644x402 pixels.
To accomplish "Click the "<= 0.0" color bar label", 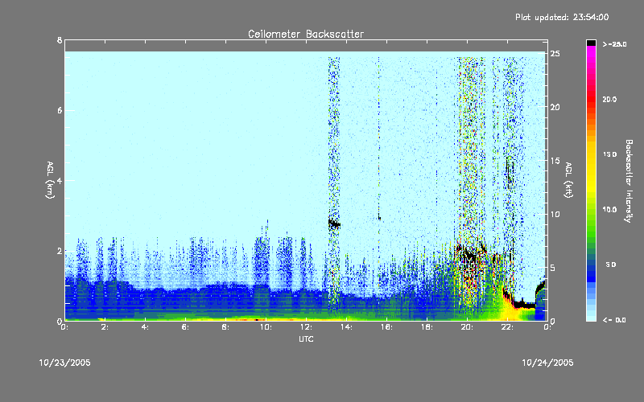I will tap(614, 320).
